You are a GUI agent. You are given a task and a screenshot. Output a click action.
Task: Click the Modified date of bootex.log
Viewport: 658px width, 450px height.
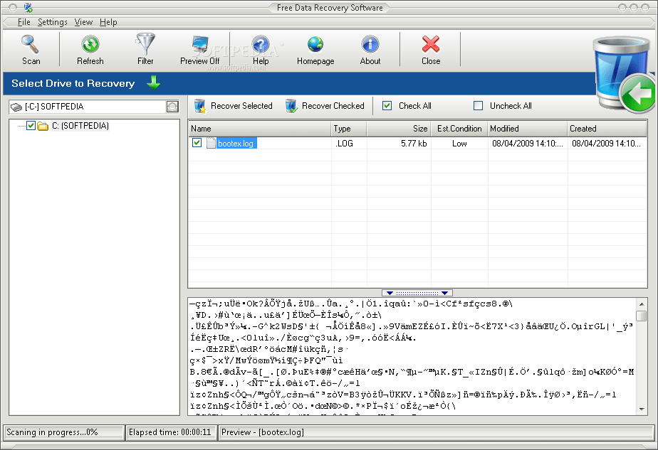coord(527,144)
